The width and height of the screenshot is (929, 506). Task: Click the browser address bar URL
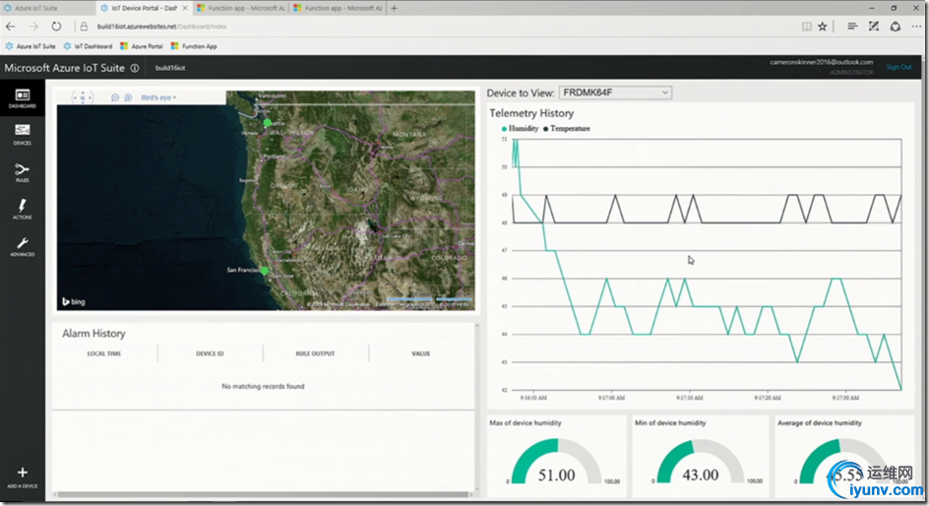161,26
